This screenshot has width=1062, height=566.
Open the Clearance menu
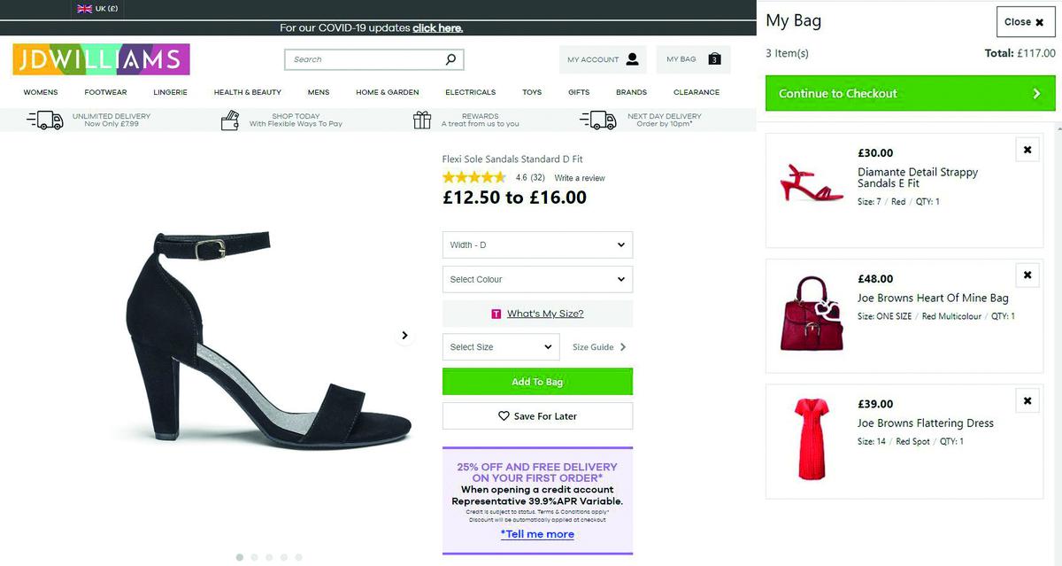coord(696,92)
